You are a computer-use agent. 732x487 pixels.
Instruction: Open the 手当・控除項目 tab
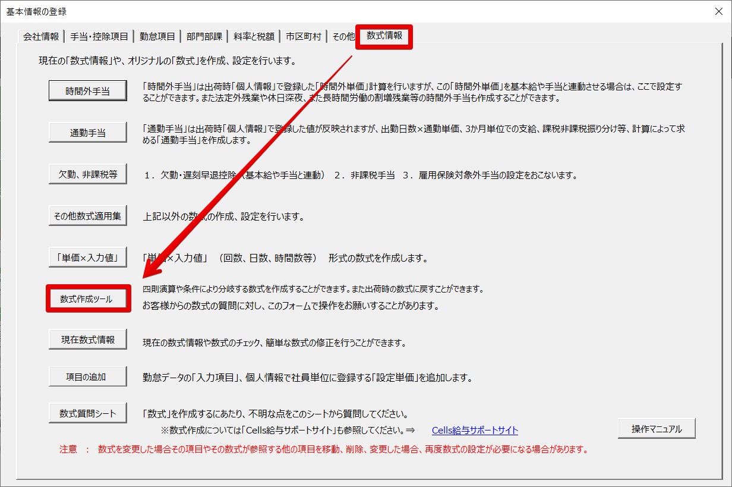coord(99,37)
